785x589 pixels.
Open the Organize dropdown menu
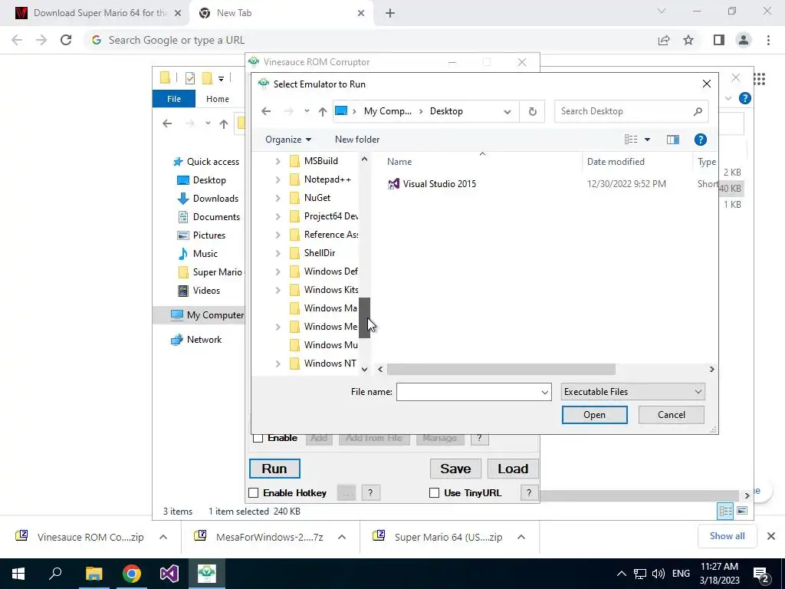tap(288, 140)
